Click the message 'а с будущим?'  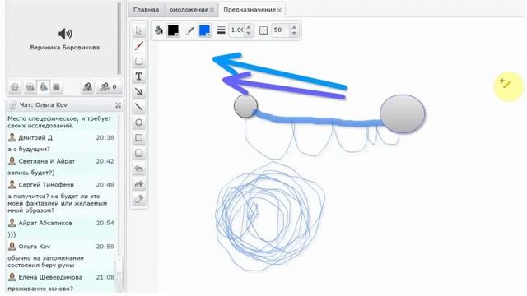click(x=29, y=149)
